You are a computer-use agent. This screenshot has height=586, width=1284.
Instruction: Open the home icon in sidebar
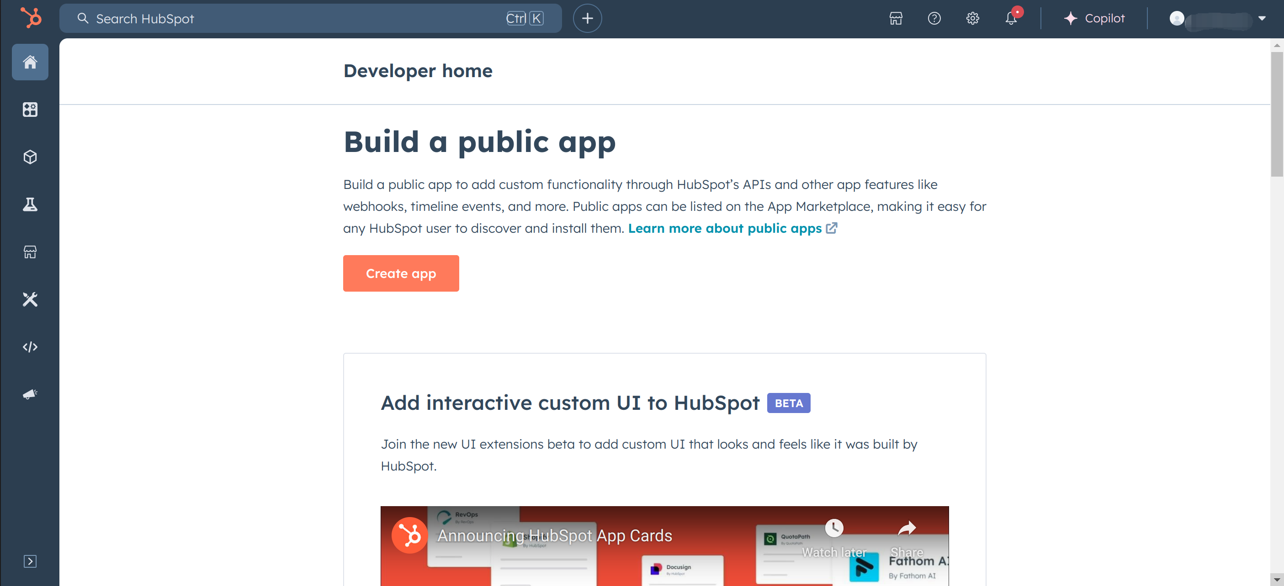click(x=30, y=62)
